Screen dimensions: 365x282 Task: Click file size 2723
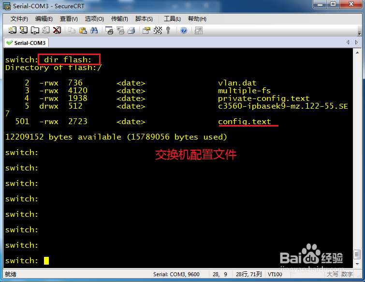click(78, 121)
